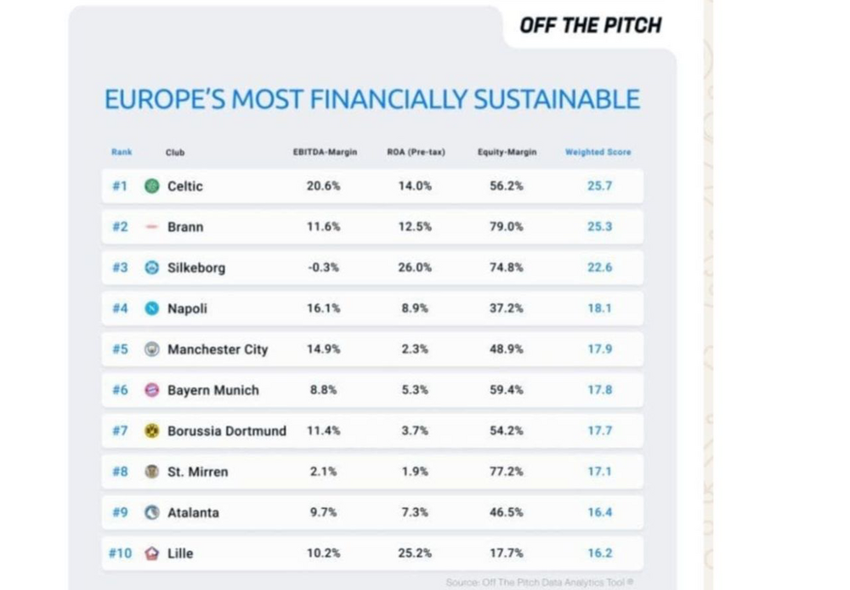Click the Off The Pitch source credit
This screenshot has height=590, width=850.
click(x=540, y=581)
